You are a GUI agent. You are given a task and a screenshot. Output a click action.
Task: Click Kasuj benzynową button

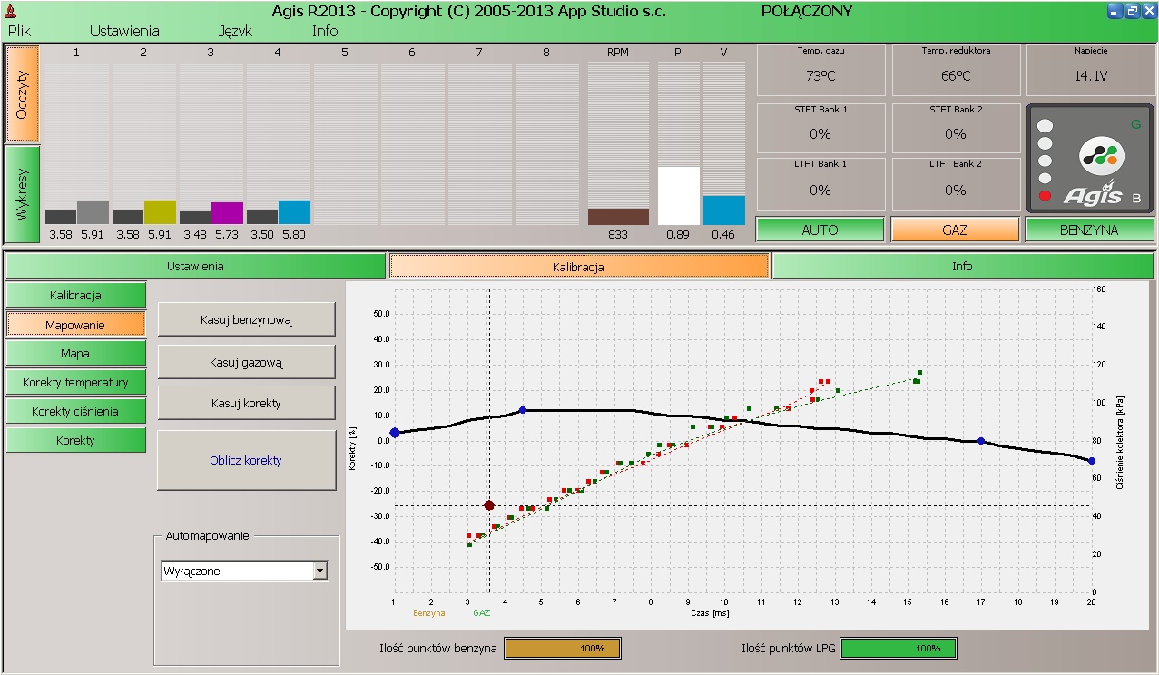[246, 319]
